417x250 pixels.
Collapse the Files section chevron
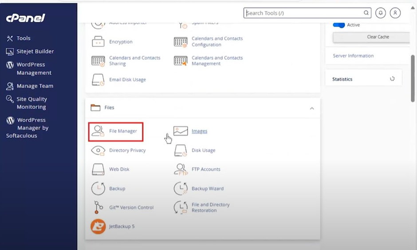(312, 108)
